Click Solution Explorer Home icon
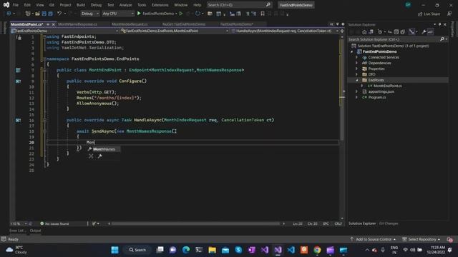This screenshot has width=458, height=257. coord(364,32)
